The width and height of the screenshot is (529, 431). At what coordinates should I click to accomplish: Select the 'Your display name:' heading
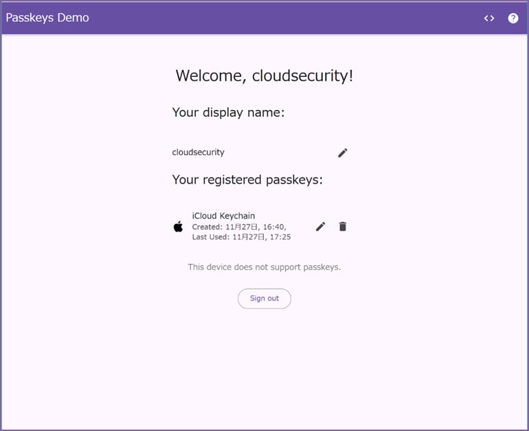click(228, 113)
